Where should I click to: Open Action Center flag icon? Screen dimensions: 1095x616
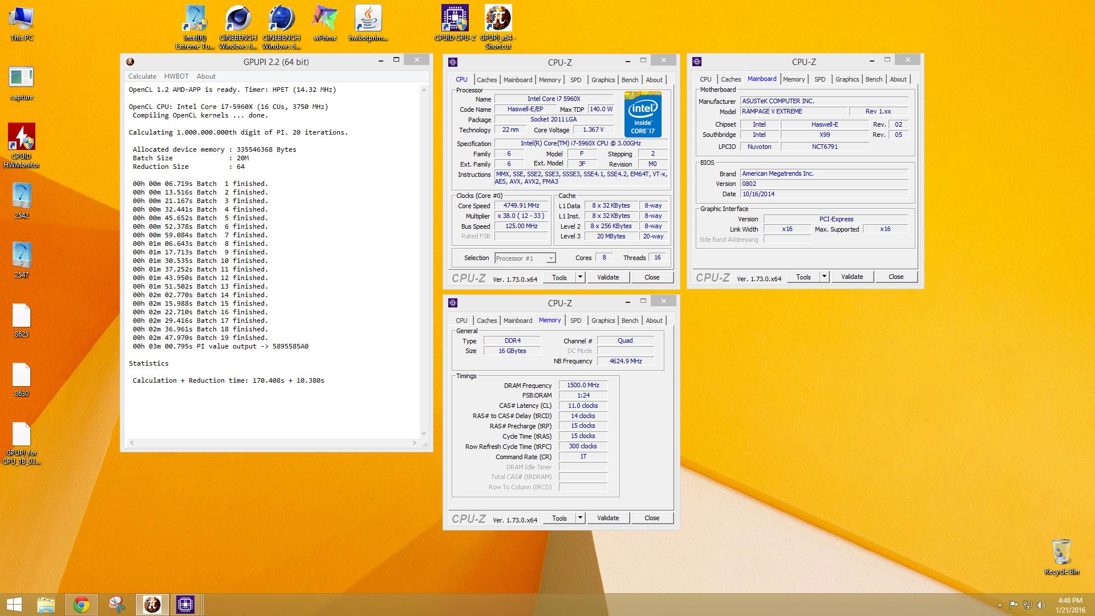click(x=1013, y=605)
